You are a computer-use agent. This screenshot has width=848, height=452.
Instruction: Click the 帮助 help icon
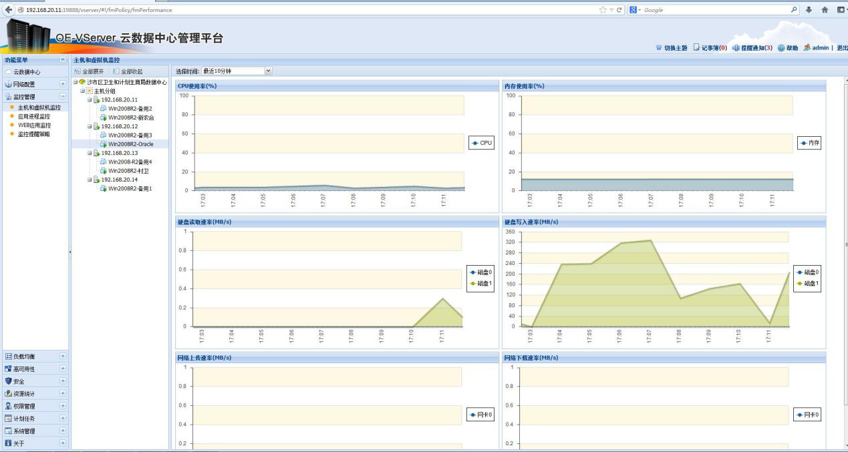(x=781, y=48)
